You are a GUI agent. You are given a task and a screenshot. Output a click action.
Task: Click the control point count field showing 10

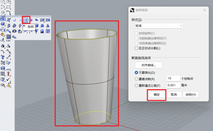(x=174, y=78)
